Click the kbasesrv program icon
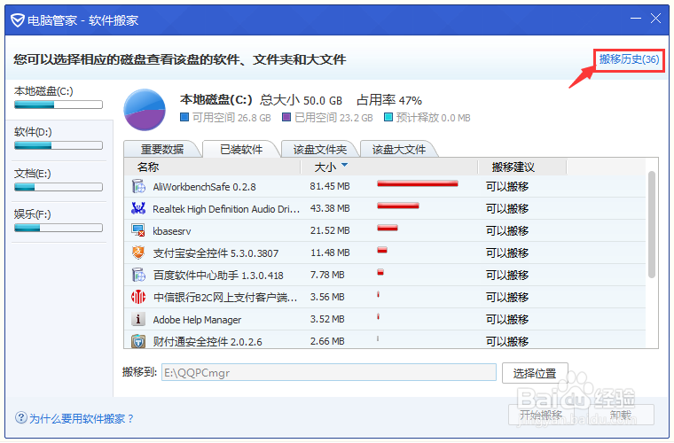Image resolution: width=674 pixels, height=443 pixels. (138, 230)
